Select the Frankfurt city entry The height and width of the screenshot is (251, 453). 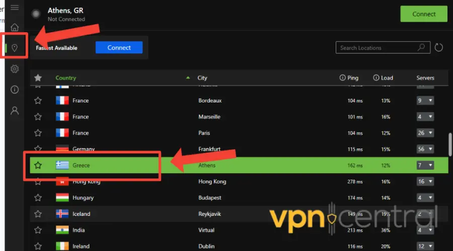[209, 149]
